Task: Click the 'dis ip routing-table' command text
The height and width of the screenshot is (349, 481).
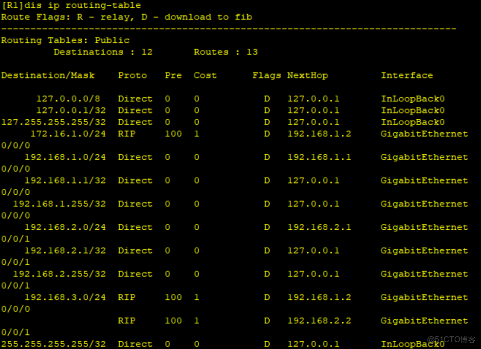Action: [x=83, y=5]
